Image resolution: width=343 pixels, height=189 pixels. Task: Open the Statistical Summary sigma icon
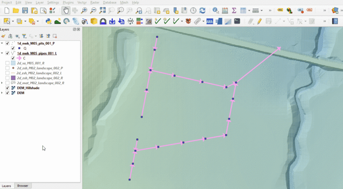[234, 10]
